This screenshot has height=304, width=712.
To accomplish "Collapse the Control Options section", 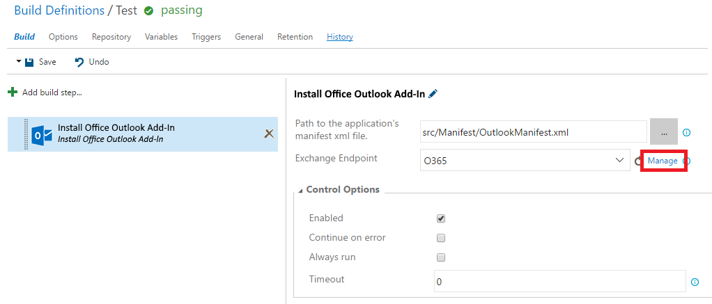I will tap(300, 191).
